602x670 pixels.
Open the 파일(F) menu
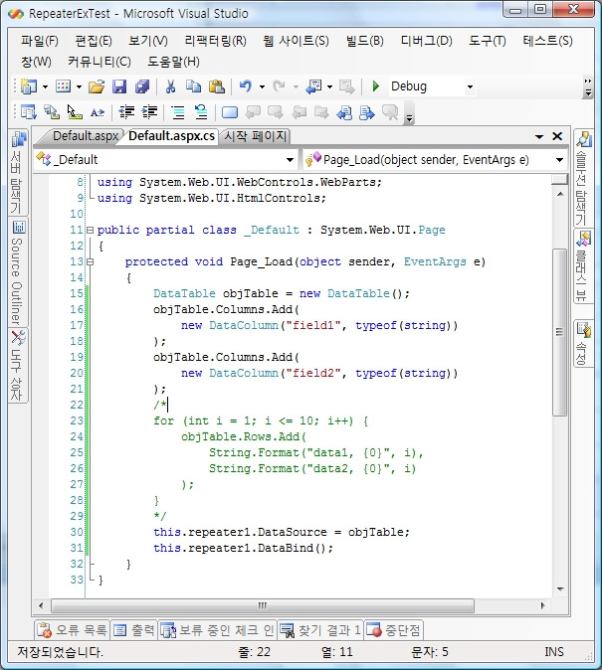[x=40, y=41]
